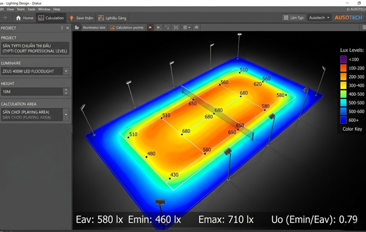Click the Illuminator size button

[94, 27]
